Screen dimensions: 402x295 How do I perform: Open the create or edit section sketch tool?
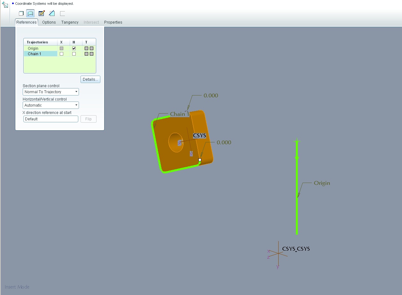(42, 13)
